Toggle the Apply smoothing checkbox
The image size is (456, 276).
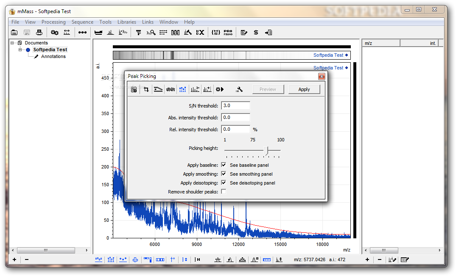point(224,174)
